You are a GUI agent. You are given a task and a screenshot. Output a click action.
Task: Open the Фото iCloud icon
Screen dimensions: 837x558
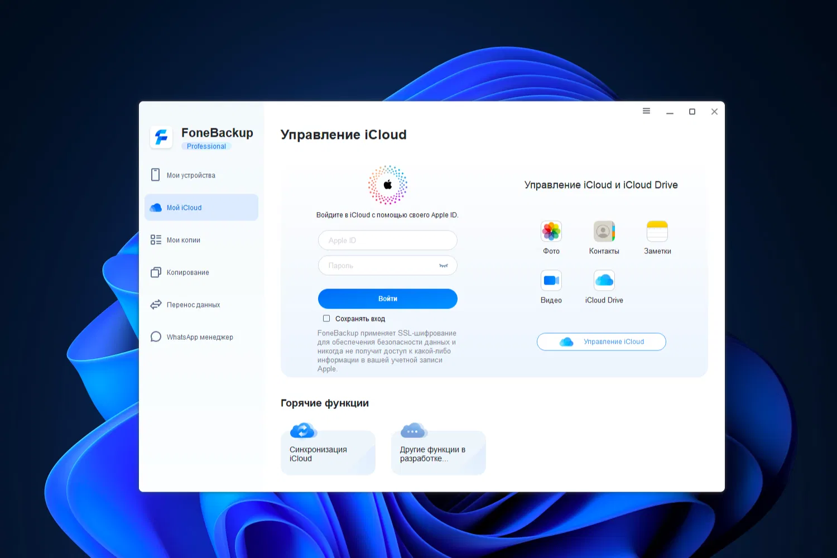coord(551,231)
